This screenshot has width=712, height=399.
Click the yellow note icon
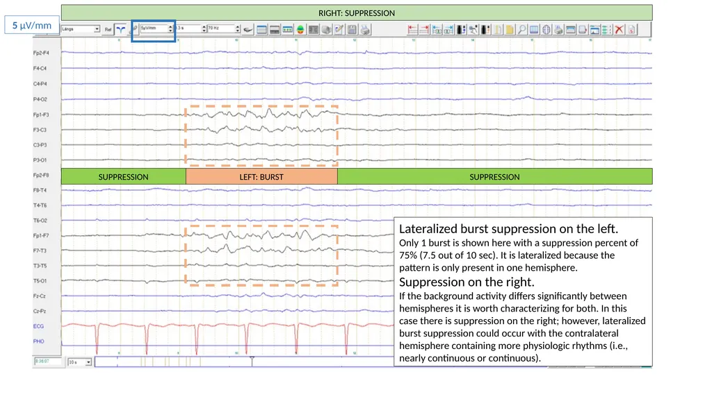510,30
